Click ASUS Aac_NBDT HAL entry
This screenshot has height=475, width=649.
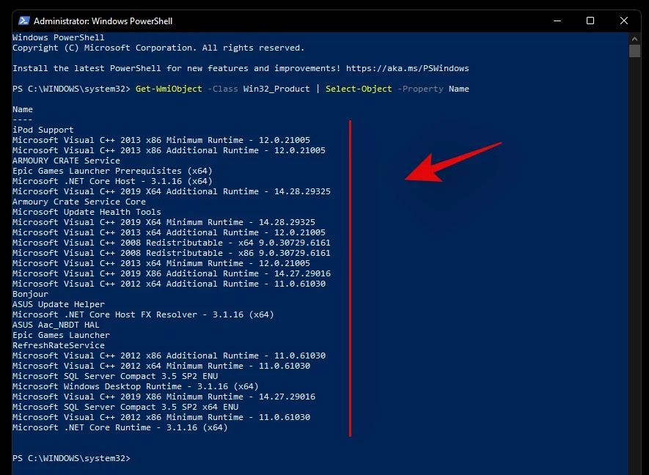click(x=56, y=325)
